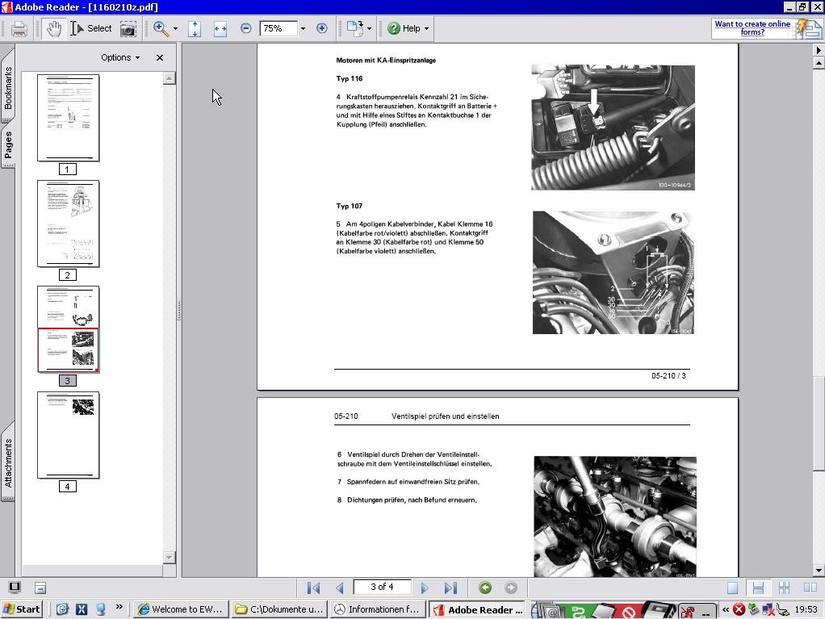Click the zoom out minus button
Viewport: 825px width, 619px height.
245,28
